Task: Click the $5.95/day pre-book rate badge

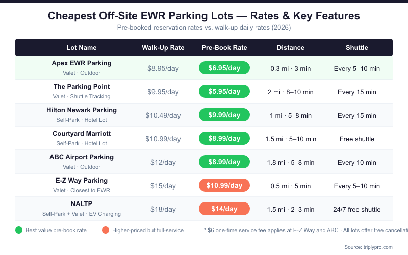Action: 224,92
